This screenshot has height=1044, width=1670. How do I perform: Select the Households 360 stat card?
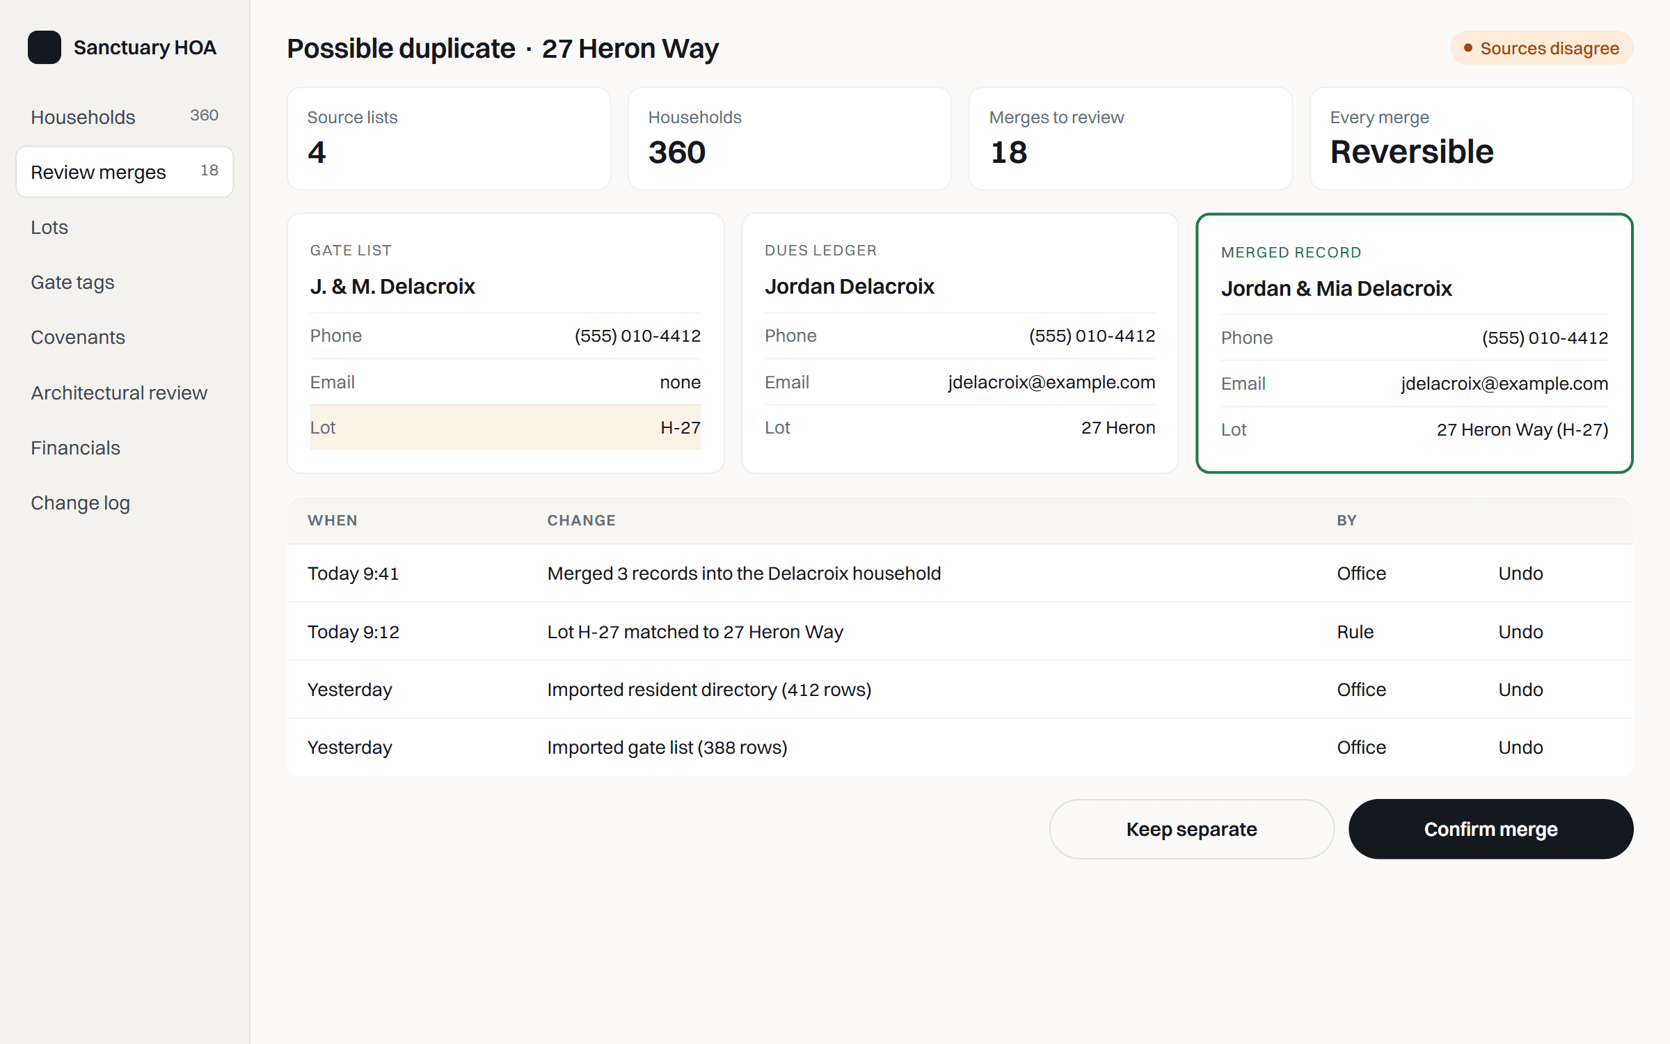[x=790, y=139]
